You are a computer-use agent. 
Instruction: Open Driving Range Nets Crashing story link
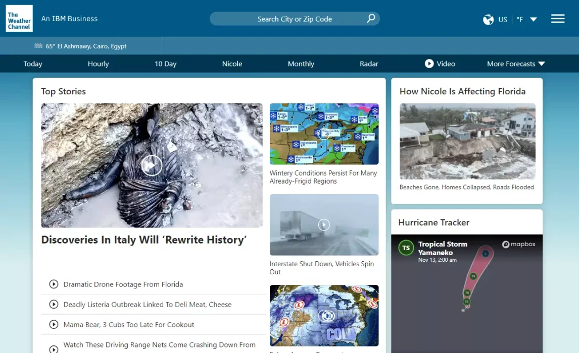(x=159, y=345)
